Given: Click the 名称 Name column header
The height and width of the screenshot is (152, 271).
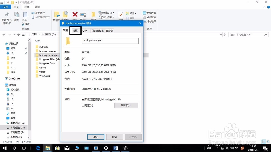Looking at the screenshot, I should pos(37,41).
